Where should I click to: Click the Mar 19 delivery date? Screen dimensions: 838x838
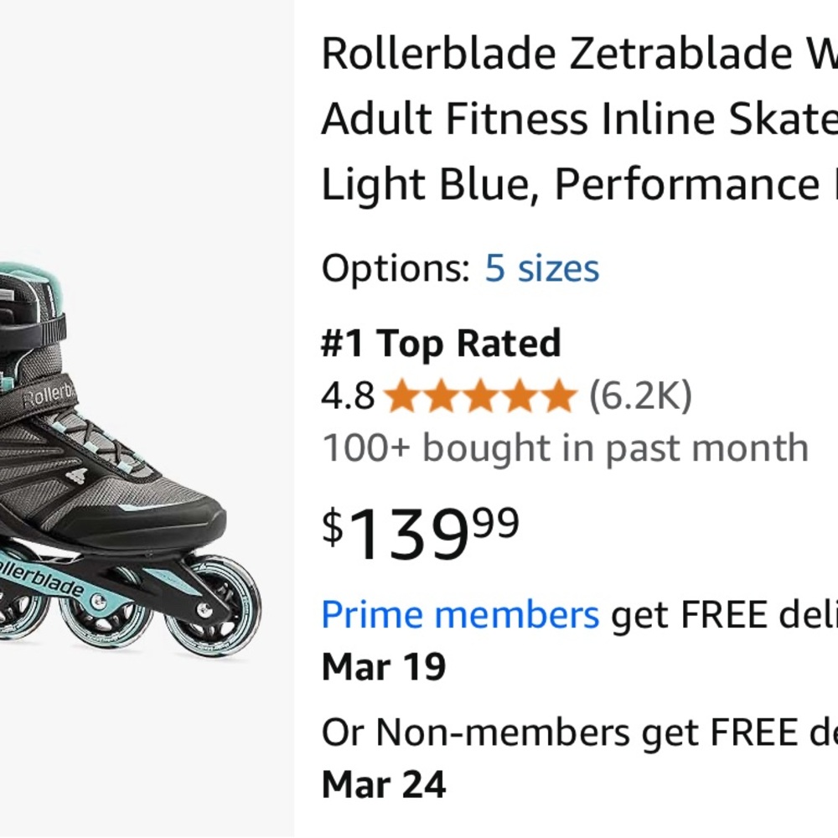coord(385,666)
